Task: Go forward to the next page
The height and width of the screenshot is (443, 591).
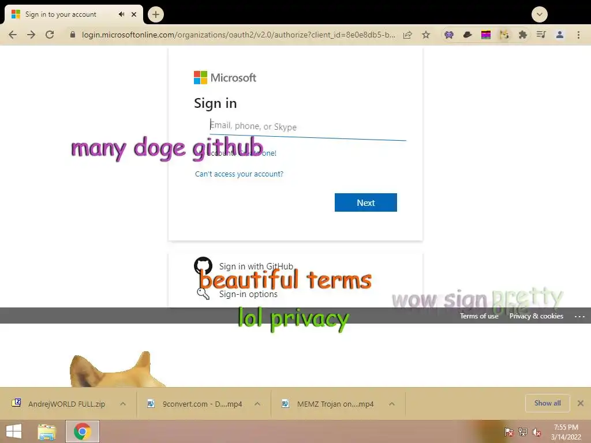Action: (x=31, y=35)
